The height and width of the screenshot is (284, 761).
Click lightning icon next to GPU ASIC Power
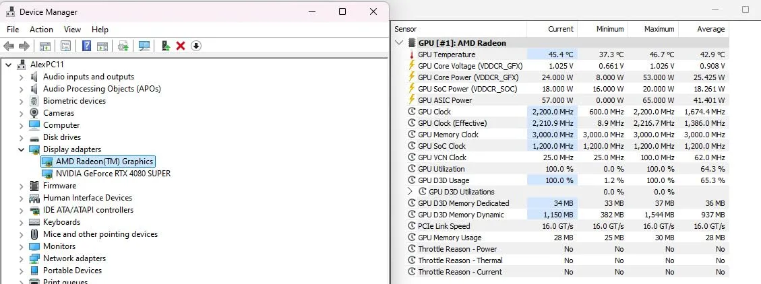pos(412,100)
